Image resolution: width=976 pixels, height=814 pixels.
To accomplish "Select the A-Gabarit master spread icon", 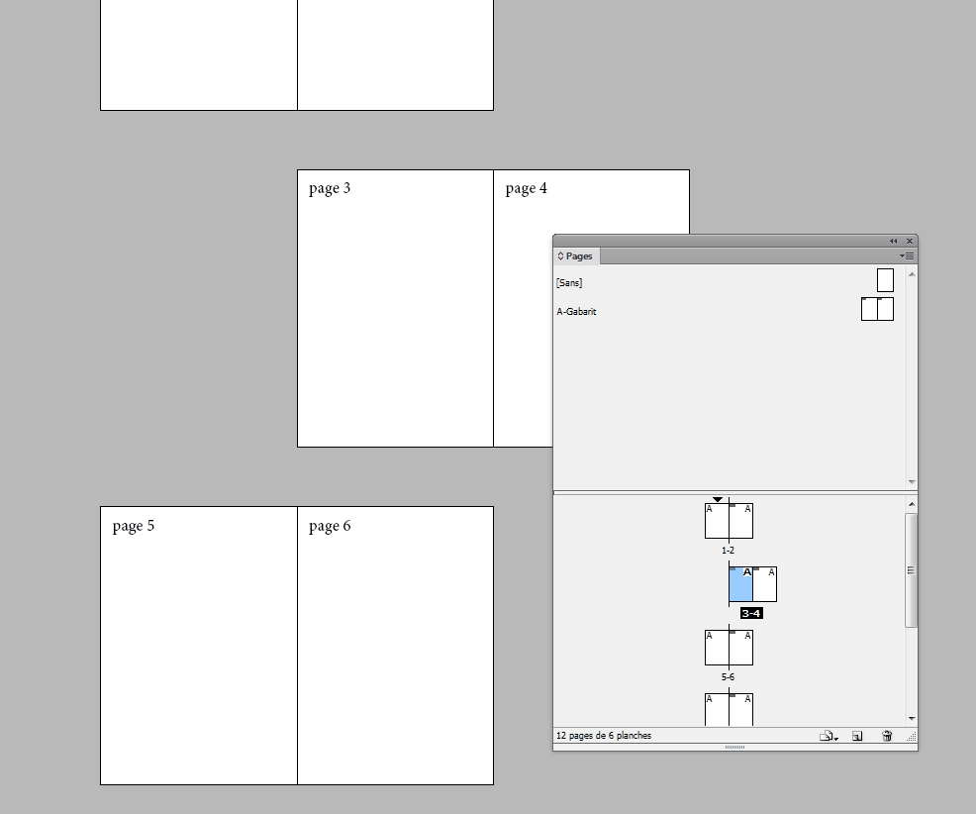I will pyautogui.click(x=876, y=309).
